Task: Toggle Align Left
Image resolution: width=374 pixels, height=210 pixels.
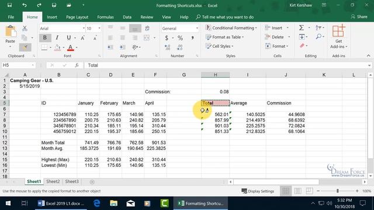Action: pos(110,37)
